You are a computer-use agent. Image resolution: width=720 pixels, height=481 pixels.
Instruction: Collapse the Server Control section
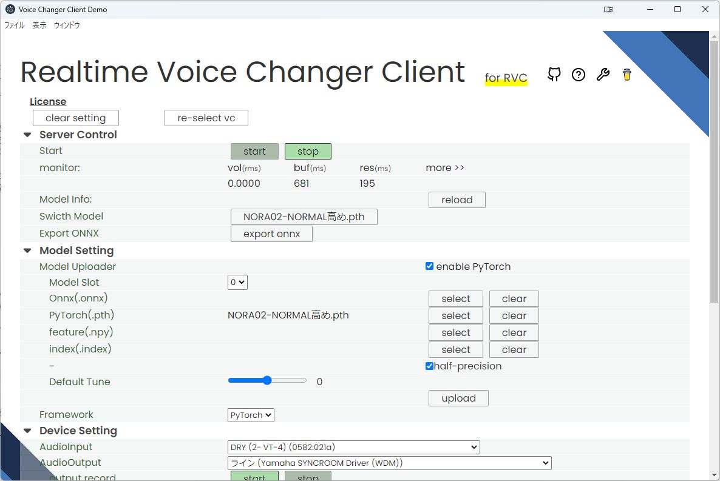(x=27, y=135)
